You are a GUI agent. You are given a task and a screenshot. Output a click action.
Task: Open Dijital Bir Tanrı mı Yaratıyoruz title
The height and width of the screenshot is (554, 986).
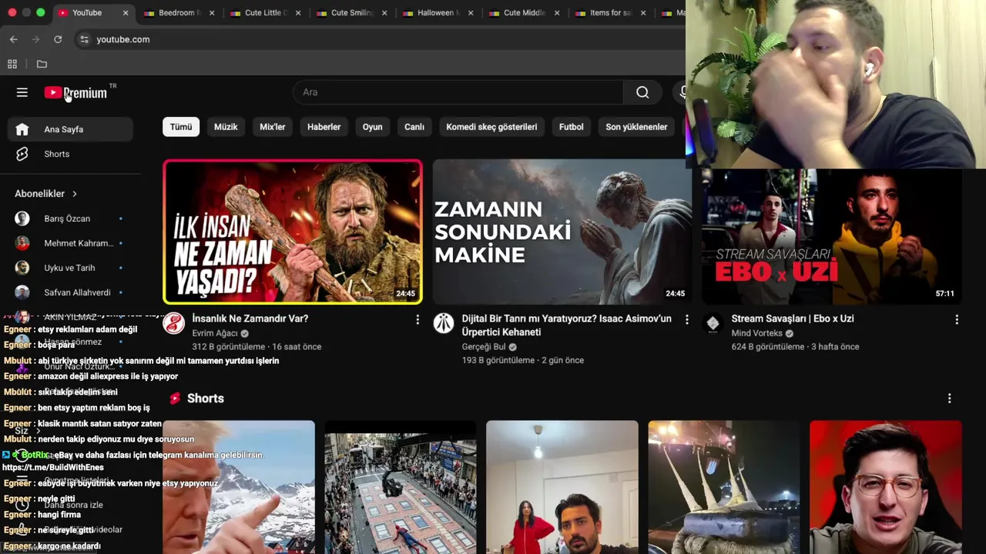point(566,325)
